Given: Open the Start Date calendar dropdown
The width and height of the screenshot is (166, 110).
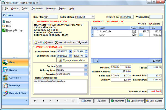Looking at the screenshot, I should point(71,51).
